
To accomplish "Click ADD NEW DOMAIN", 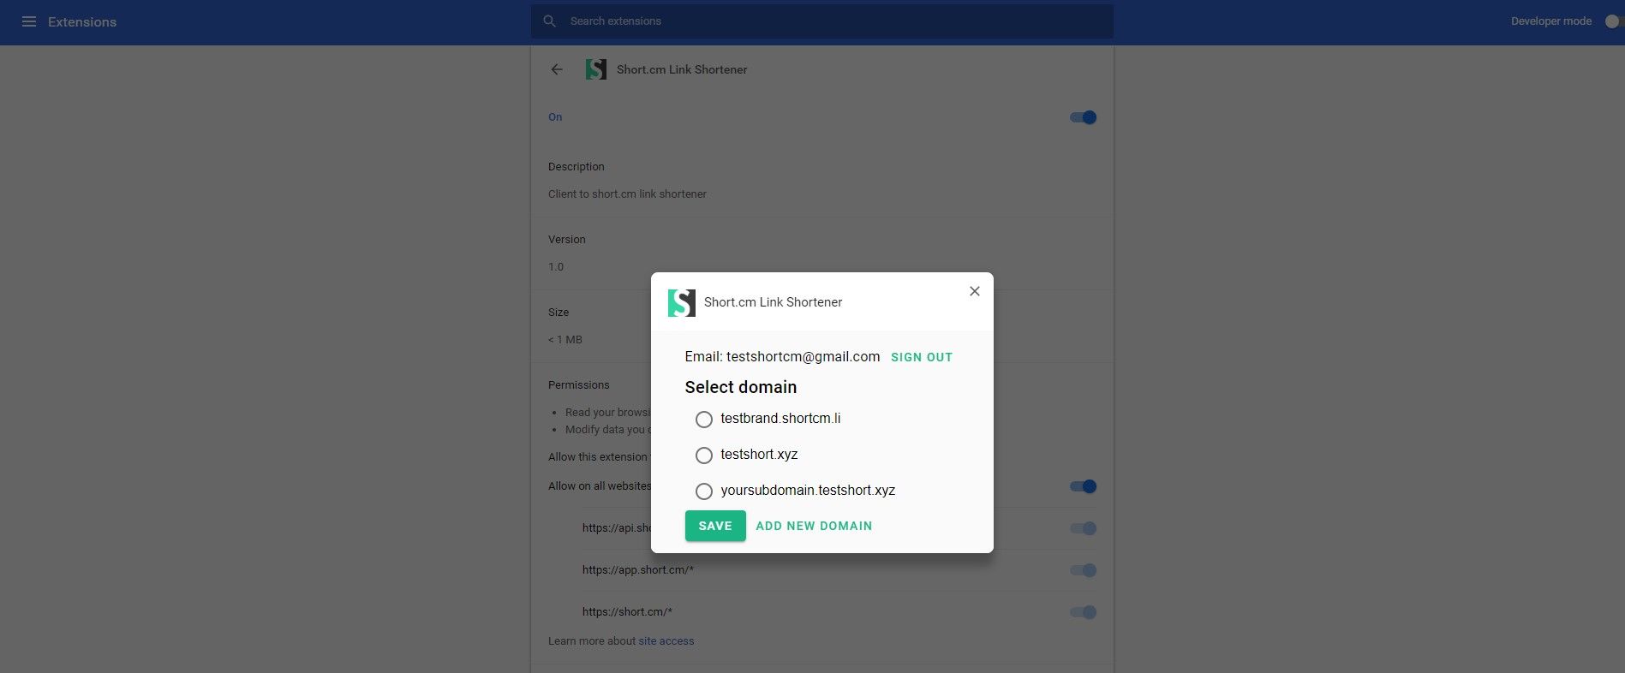I will [x=814, y=526].
